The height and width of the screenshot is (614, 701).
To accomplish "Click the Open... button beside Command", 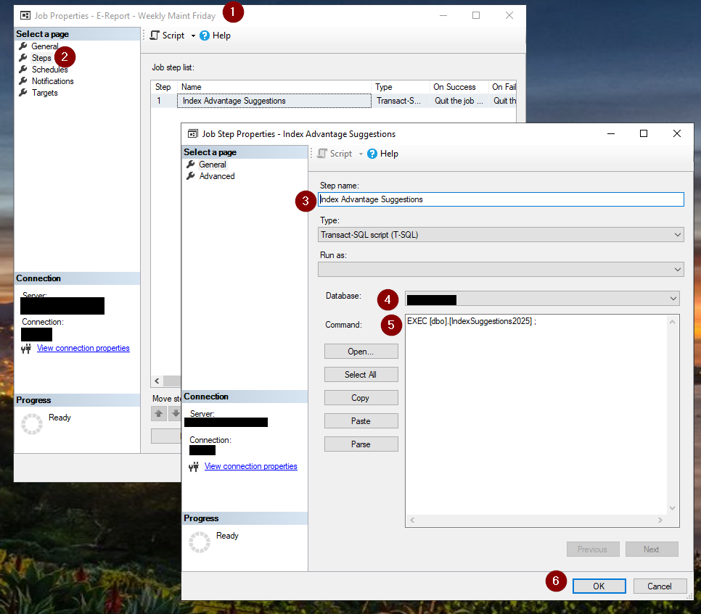I will [361, 352].
